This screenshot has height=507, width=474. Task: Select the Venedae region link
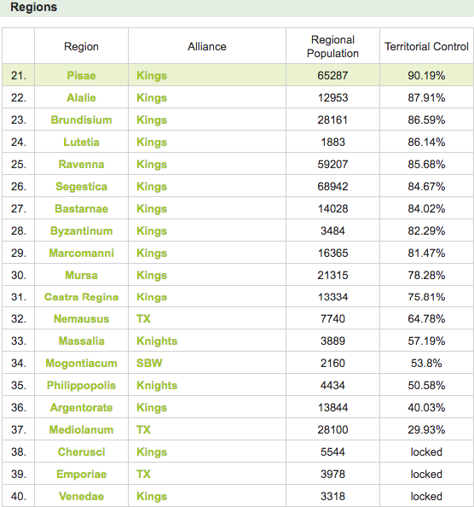click(81, 496)
